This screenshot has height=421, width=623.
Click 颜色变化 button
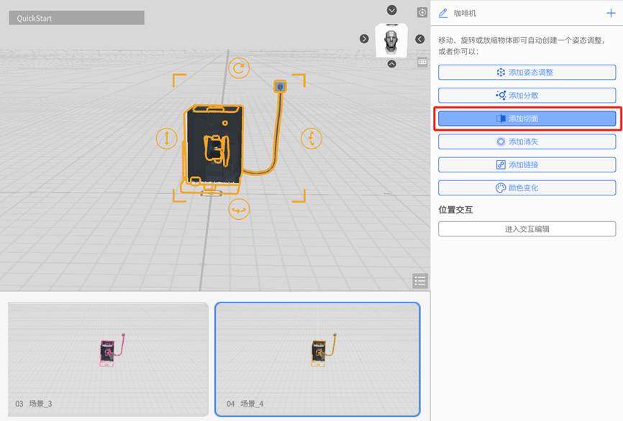(527, 188)
